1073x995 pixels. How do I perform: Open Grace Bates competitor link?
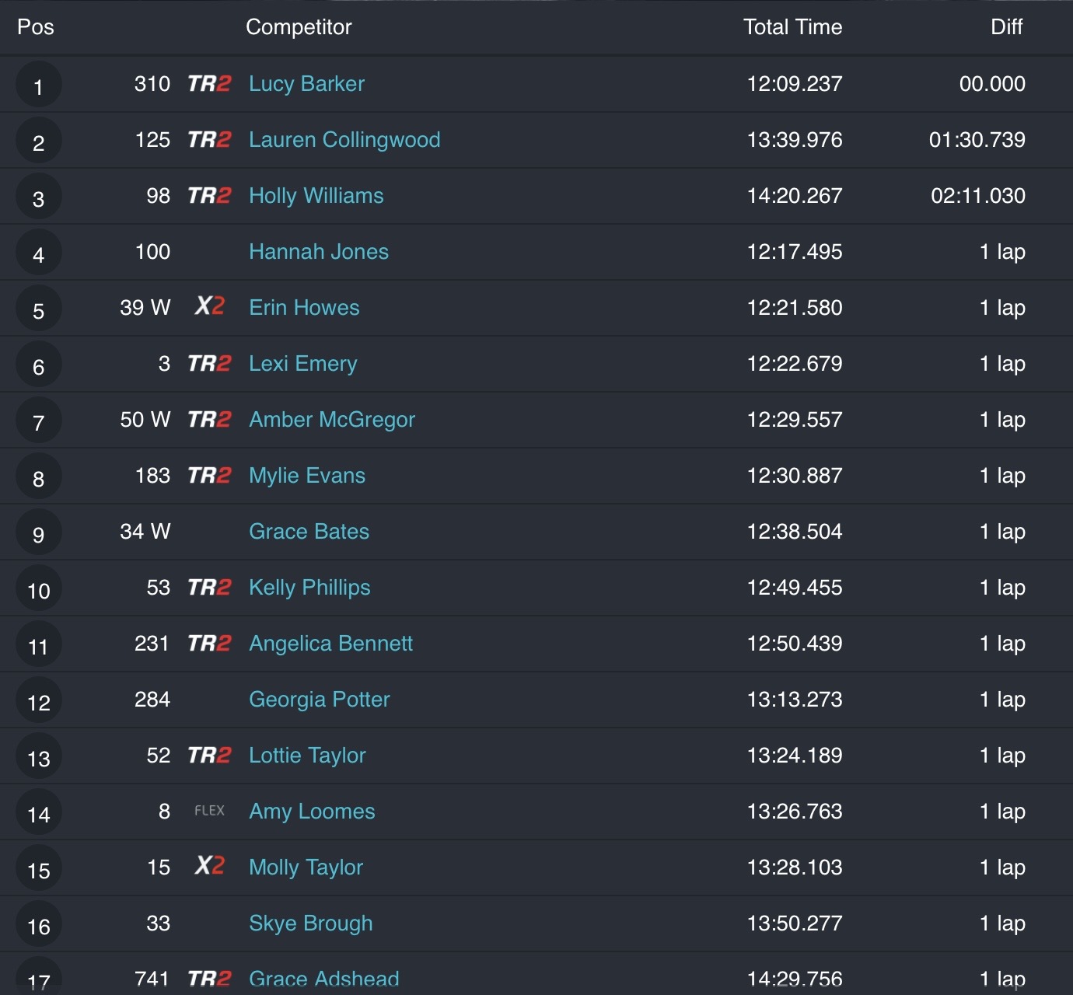coord(309,532)
